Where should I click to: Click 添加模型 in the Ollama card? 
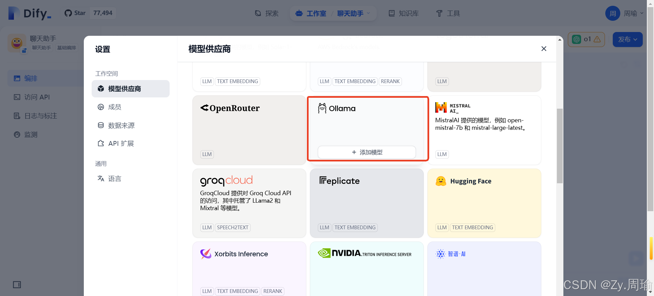367,152
